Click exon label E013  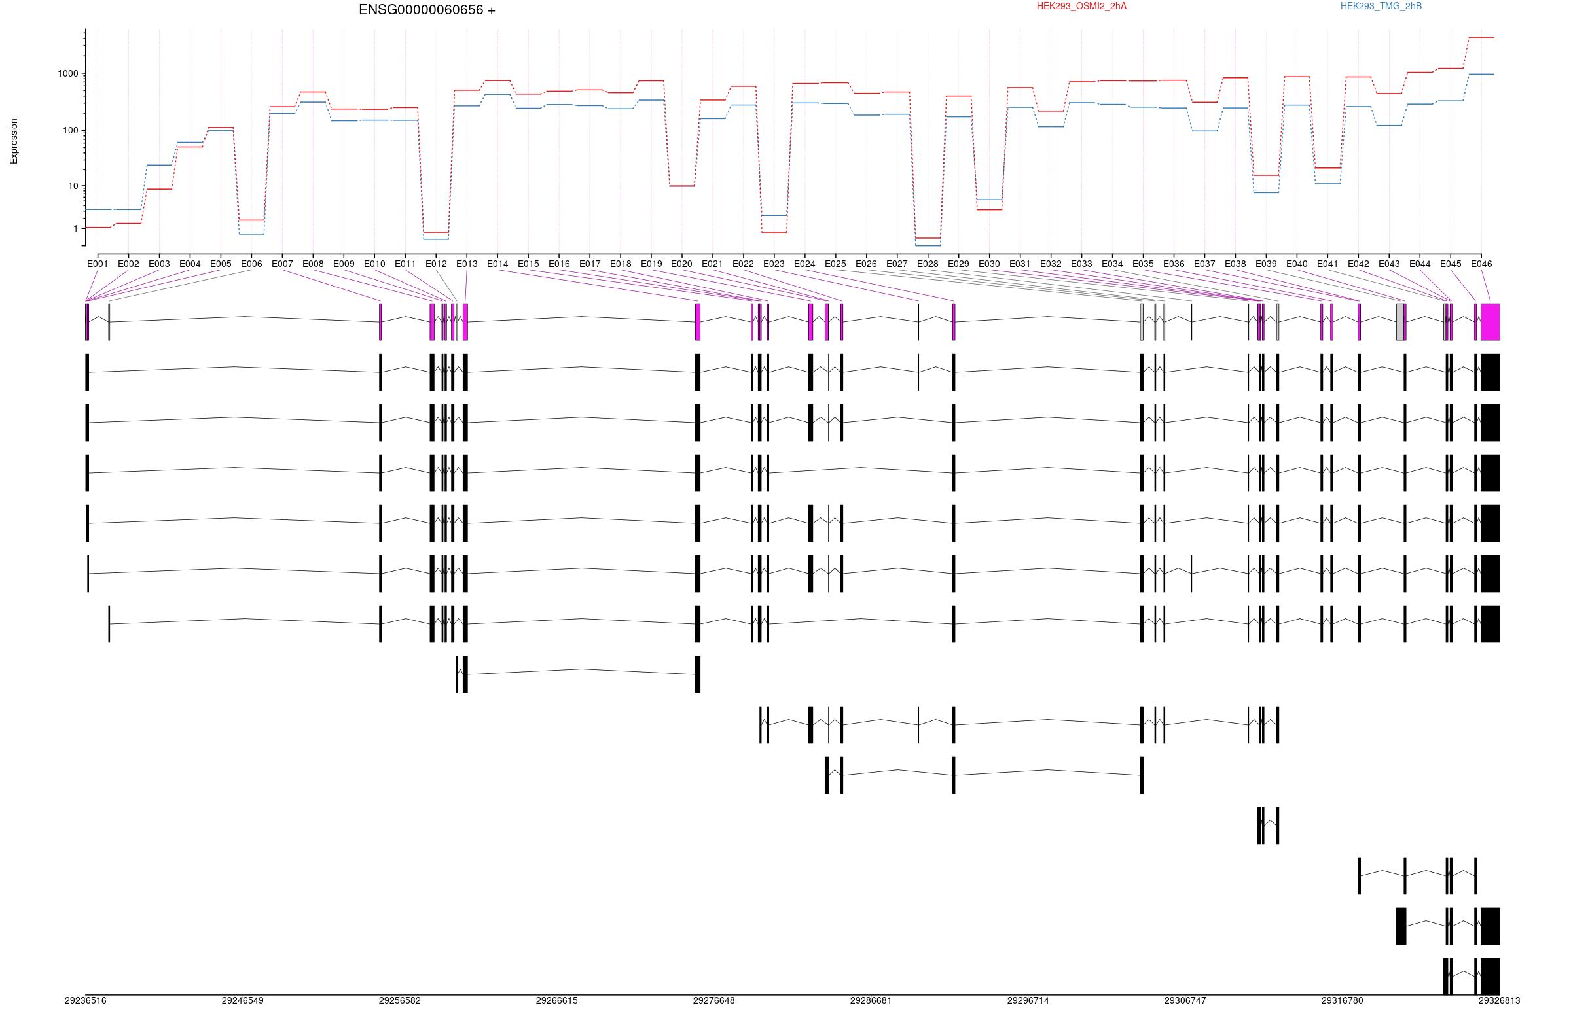[467, 264]
